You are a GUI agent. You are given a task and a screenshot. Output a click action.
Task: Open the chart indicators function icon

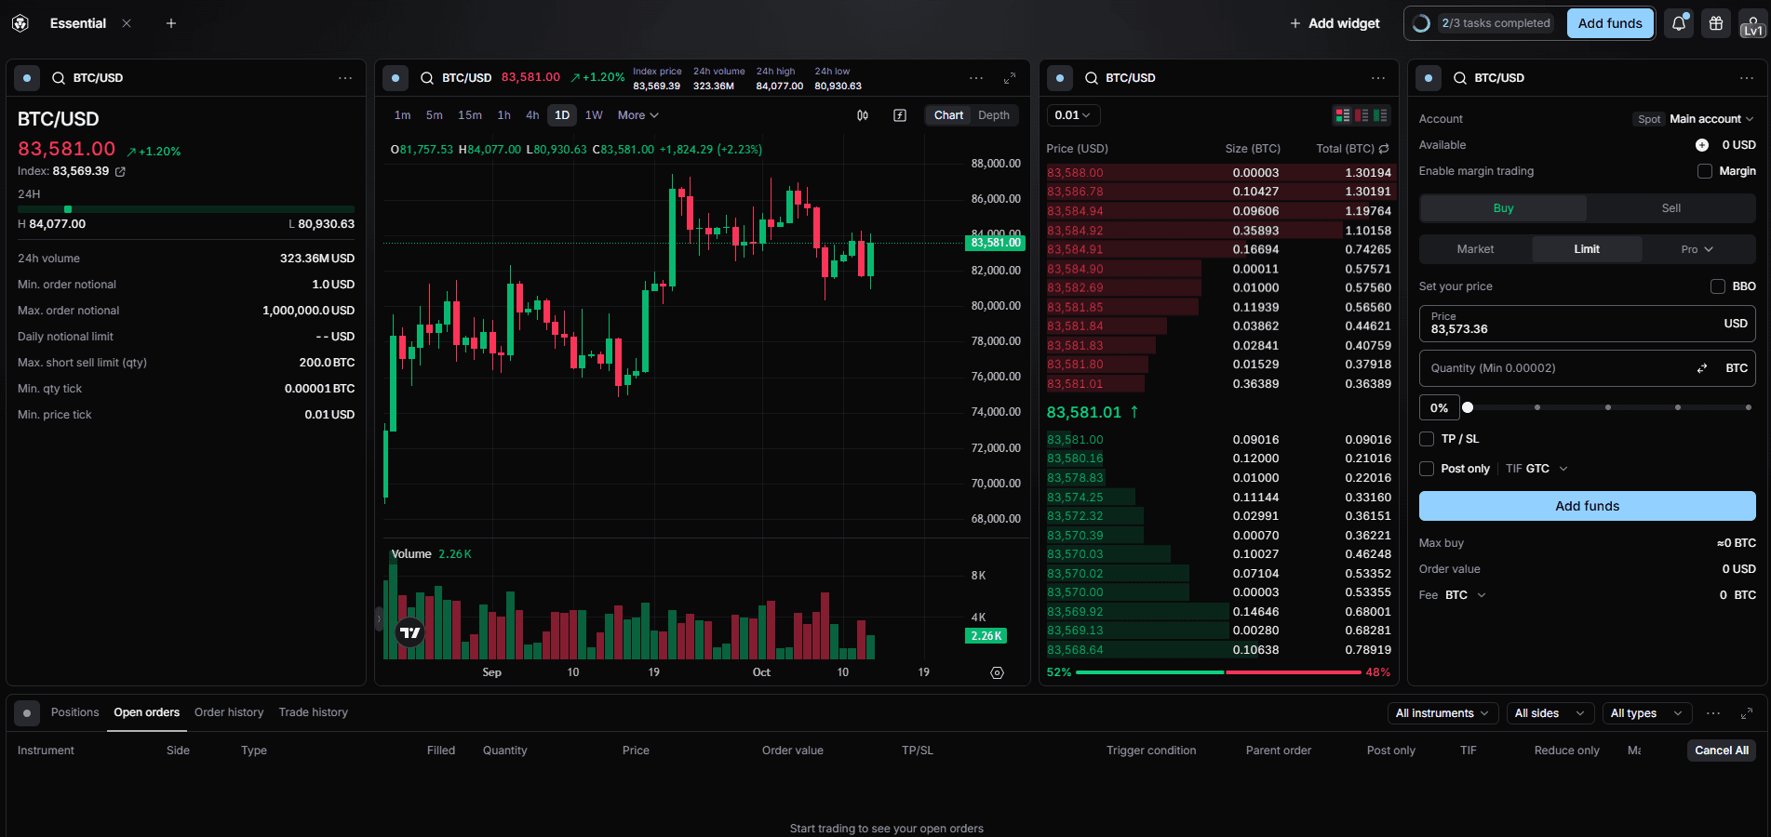900,115
